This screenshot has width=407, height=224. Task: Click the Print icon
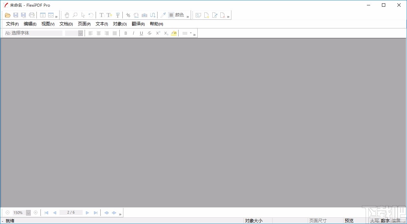[x=31, y=15]
